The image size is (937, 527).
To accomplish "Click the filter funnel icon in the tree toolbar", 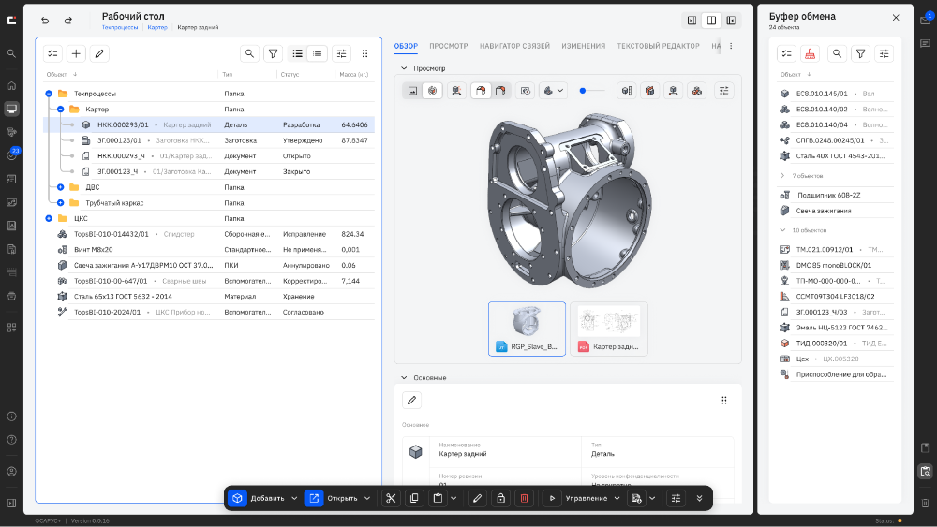I will pos(273,53).
